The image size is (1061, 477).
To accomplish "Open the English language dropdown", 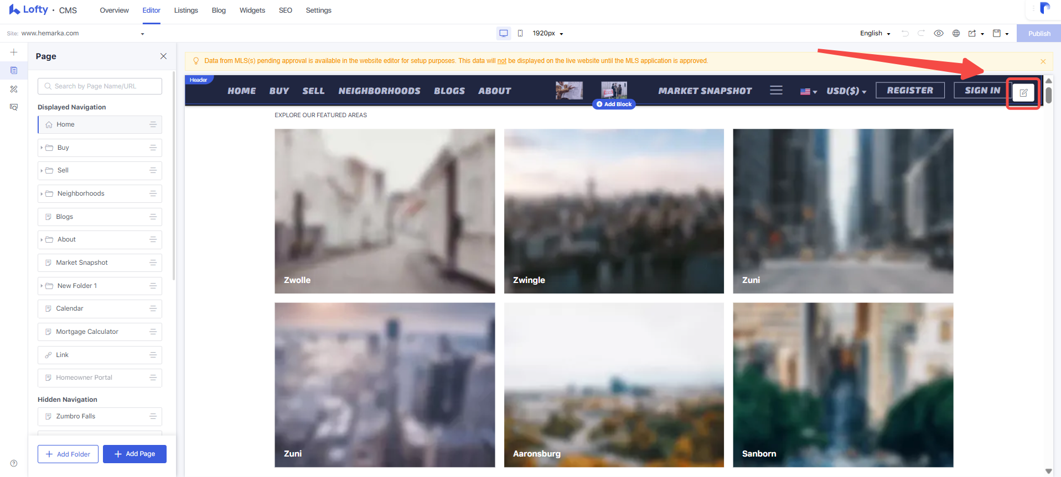I will 875,33.
